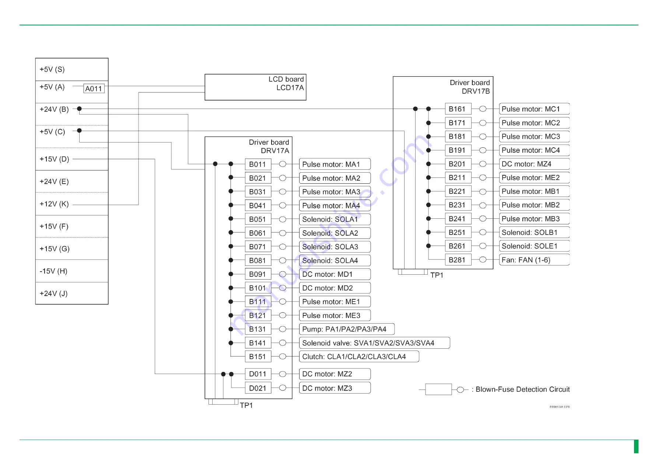Click the TP1 label under DRV17B
Image resolution: width=658 pixels, height=465 pixels.
tap(437, 275)
